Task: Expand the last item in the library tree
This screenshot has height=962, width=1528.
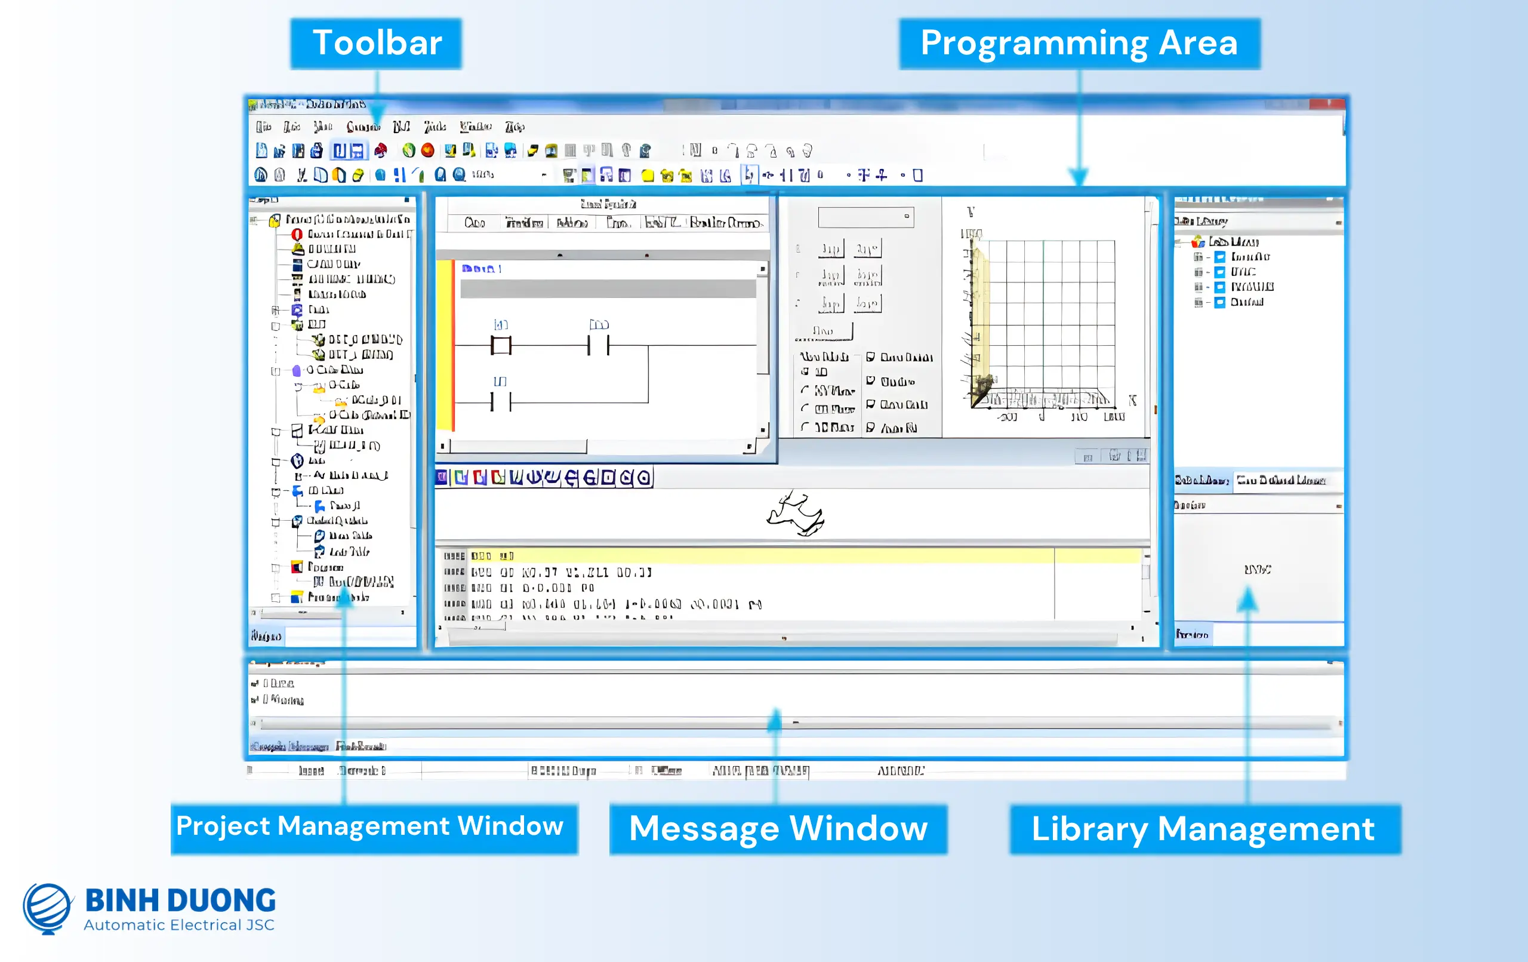Action: tap(1198, 302)
